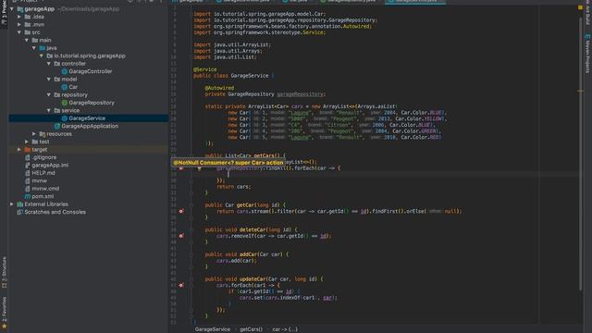592x333 pixels.
Task: Collapse the service package
Action: click(x=49, y=111)
